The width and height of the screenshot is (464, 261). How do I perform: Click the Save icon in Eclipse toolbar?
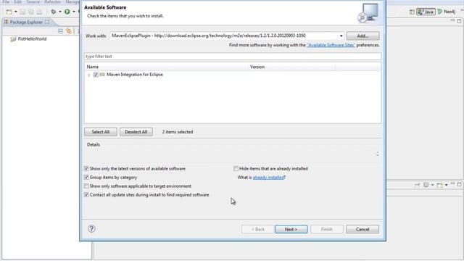coord(22,12)
